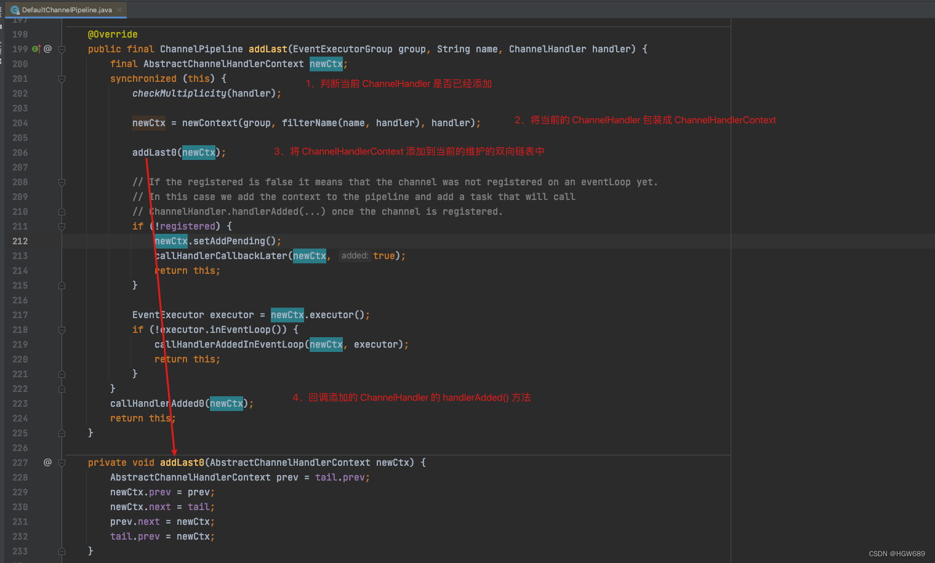Click the fold end marker at line 233
The width and height of the screenshot is (935, 563).
pyautogui.click(x=62, y=551)
